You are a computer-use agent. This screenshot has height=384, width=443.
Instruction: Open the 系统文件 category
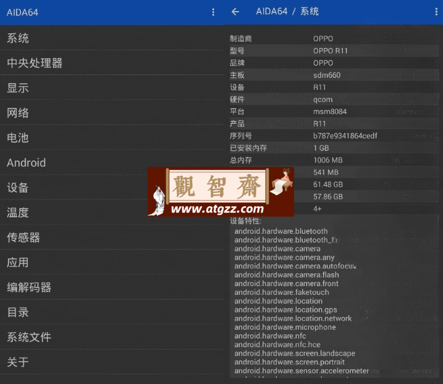(x=112, y=337)
